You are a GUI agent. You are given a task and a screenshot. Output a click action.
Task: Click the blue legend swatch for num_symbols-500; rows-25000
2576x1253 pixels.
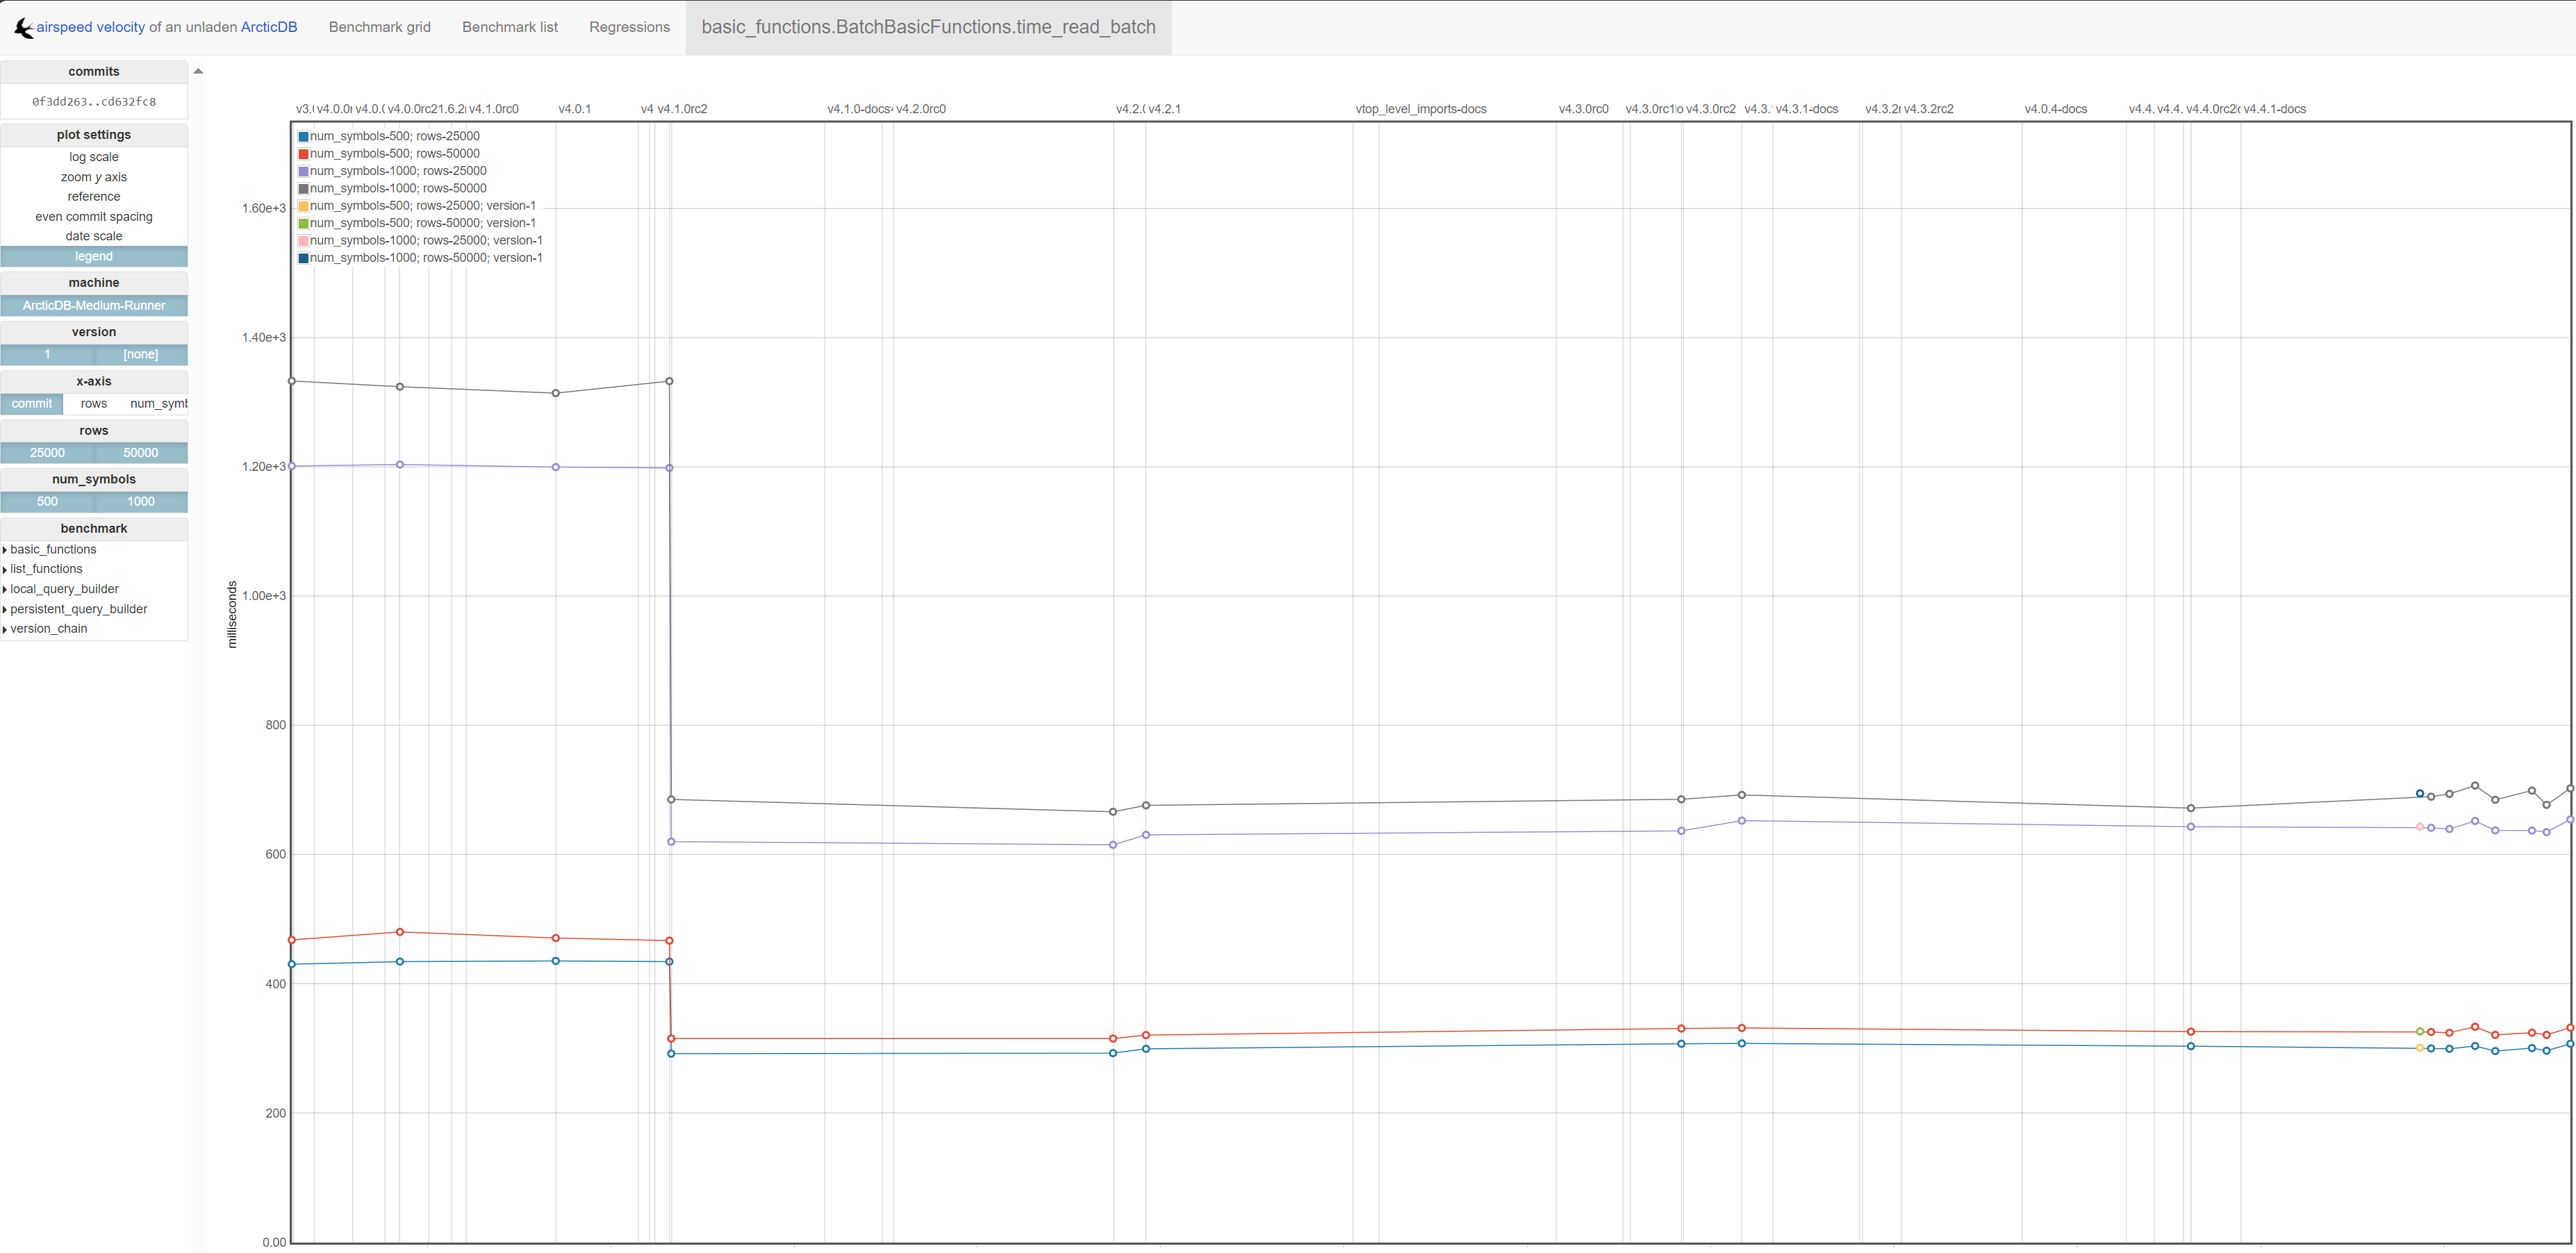303,137
